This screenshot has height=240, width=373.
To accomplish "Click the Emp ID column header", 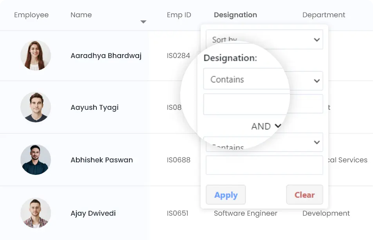I will [179, 15].
